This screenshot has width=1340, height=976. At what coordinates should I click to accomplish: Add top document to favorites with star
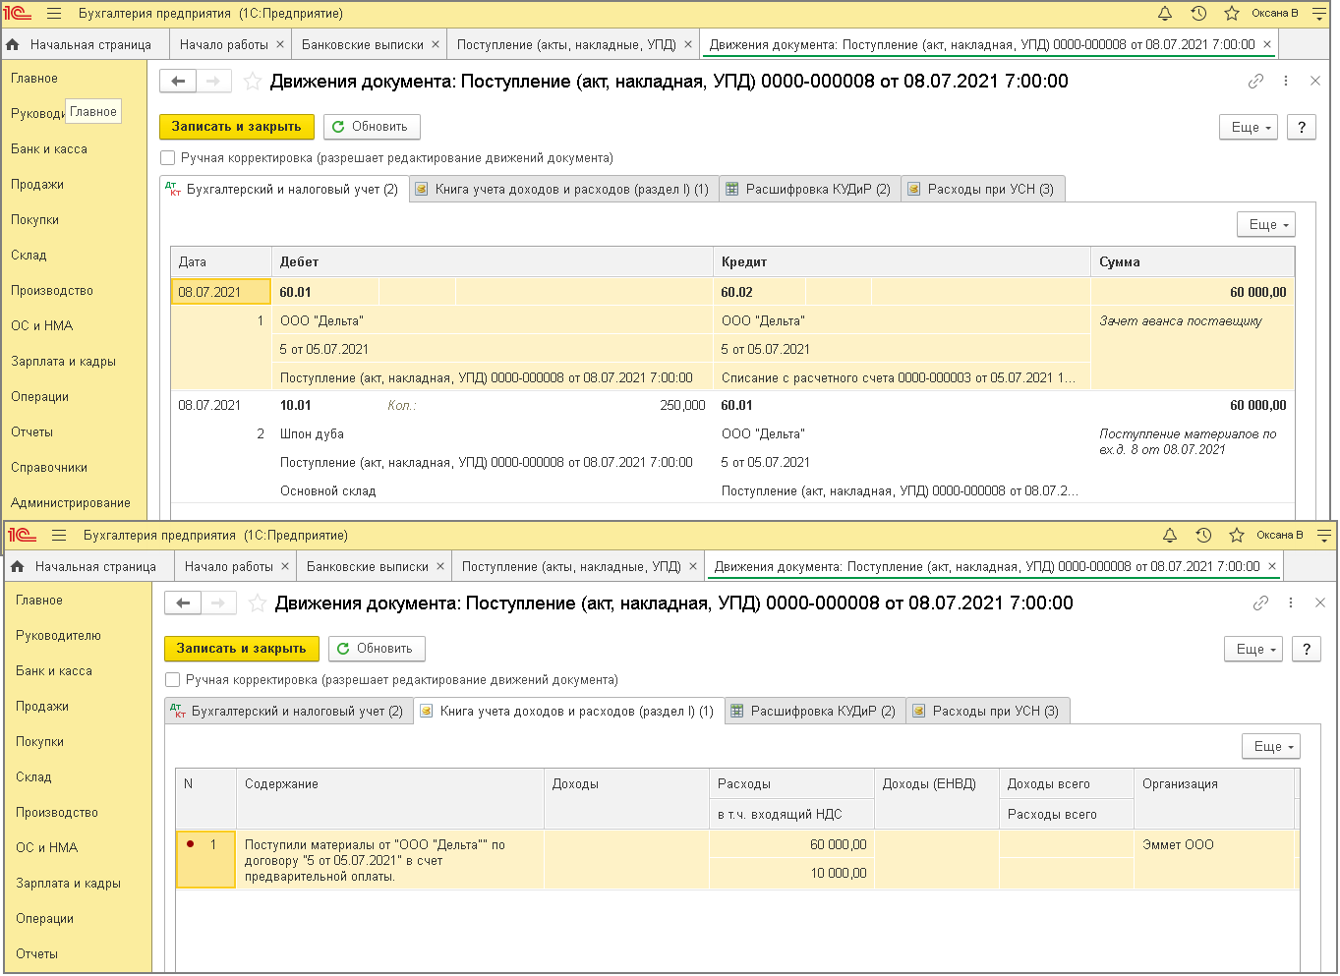click(253, 82)
